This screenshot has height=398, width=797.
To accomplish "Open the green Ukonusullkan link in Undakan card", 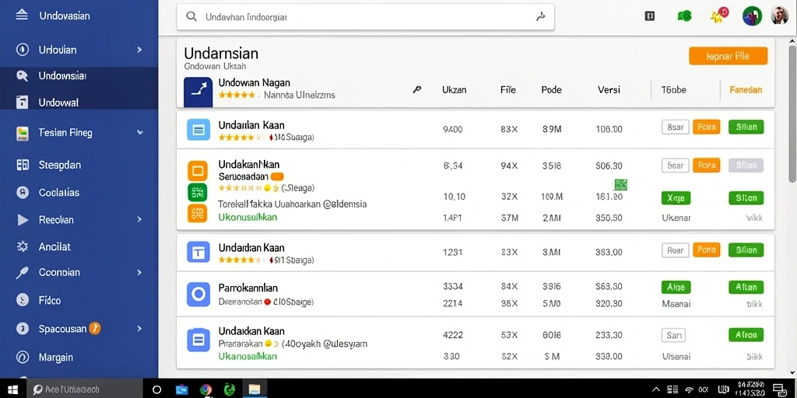I will (x=248, y=218).
